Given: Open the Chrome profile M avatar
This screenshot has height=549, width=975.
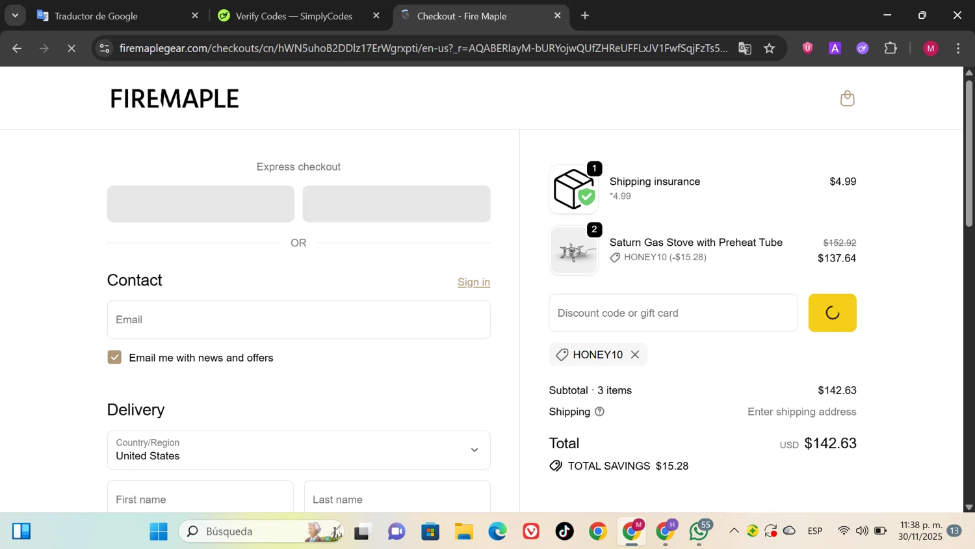Looking at the screenshot, I should tap(931, 48).
